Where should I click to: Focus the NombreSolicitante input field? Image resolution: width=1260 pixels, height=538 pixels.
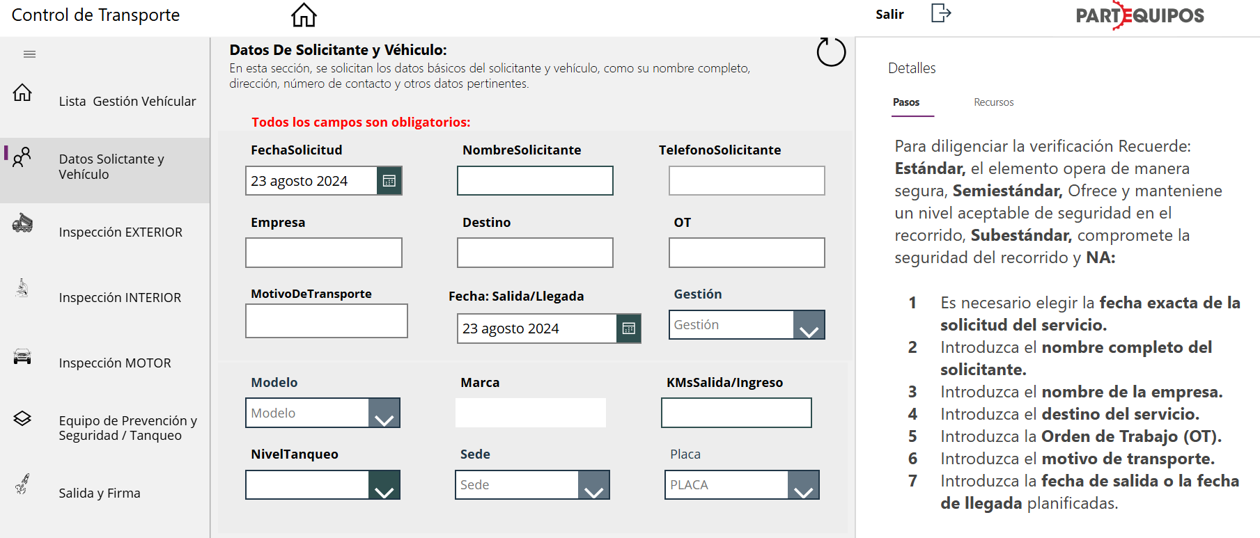click(535, 181)
